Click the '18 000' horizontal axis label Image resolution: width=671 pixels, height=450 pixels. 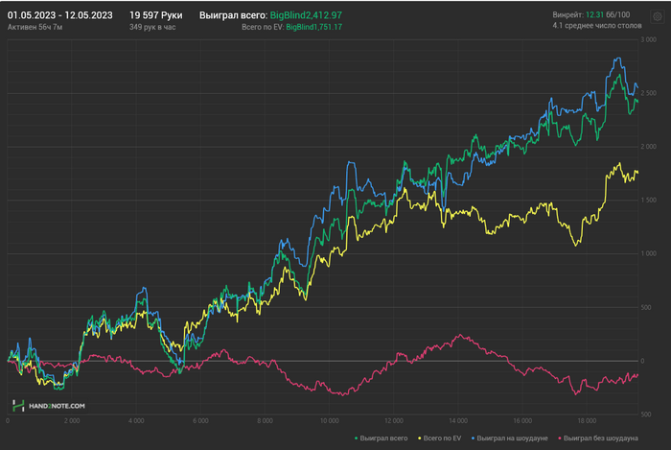587,421
